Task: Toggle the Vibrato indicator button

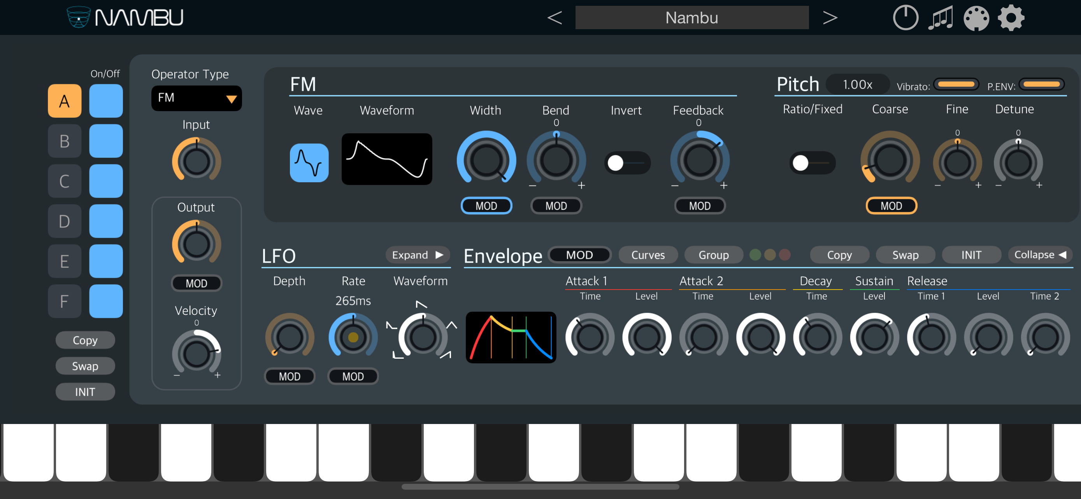Action: pos(956,85)
